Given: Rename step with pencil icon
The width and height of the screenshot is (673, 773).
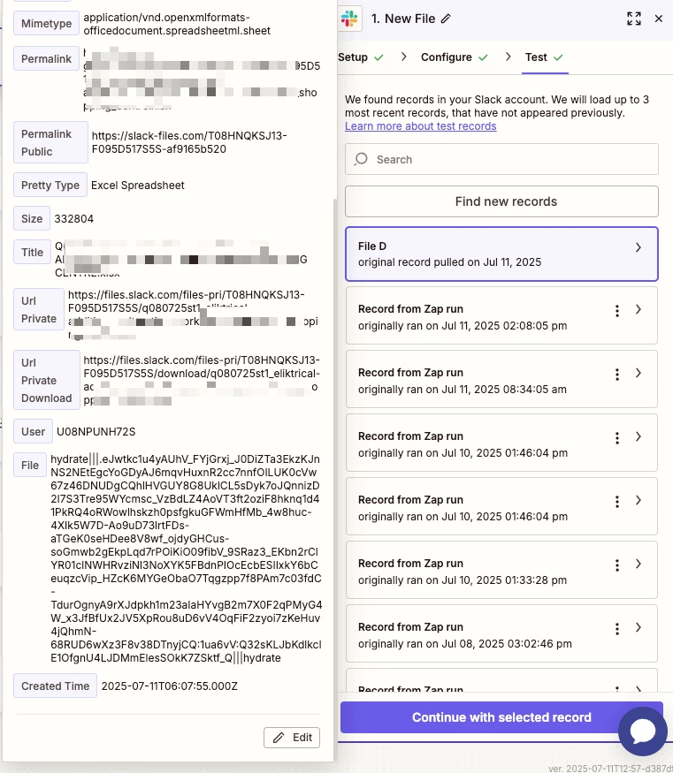Looking at the screenshot, I should [x=446, y=19].
